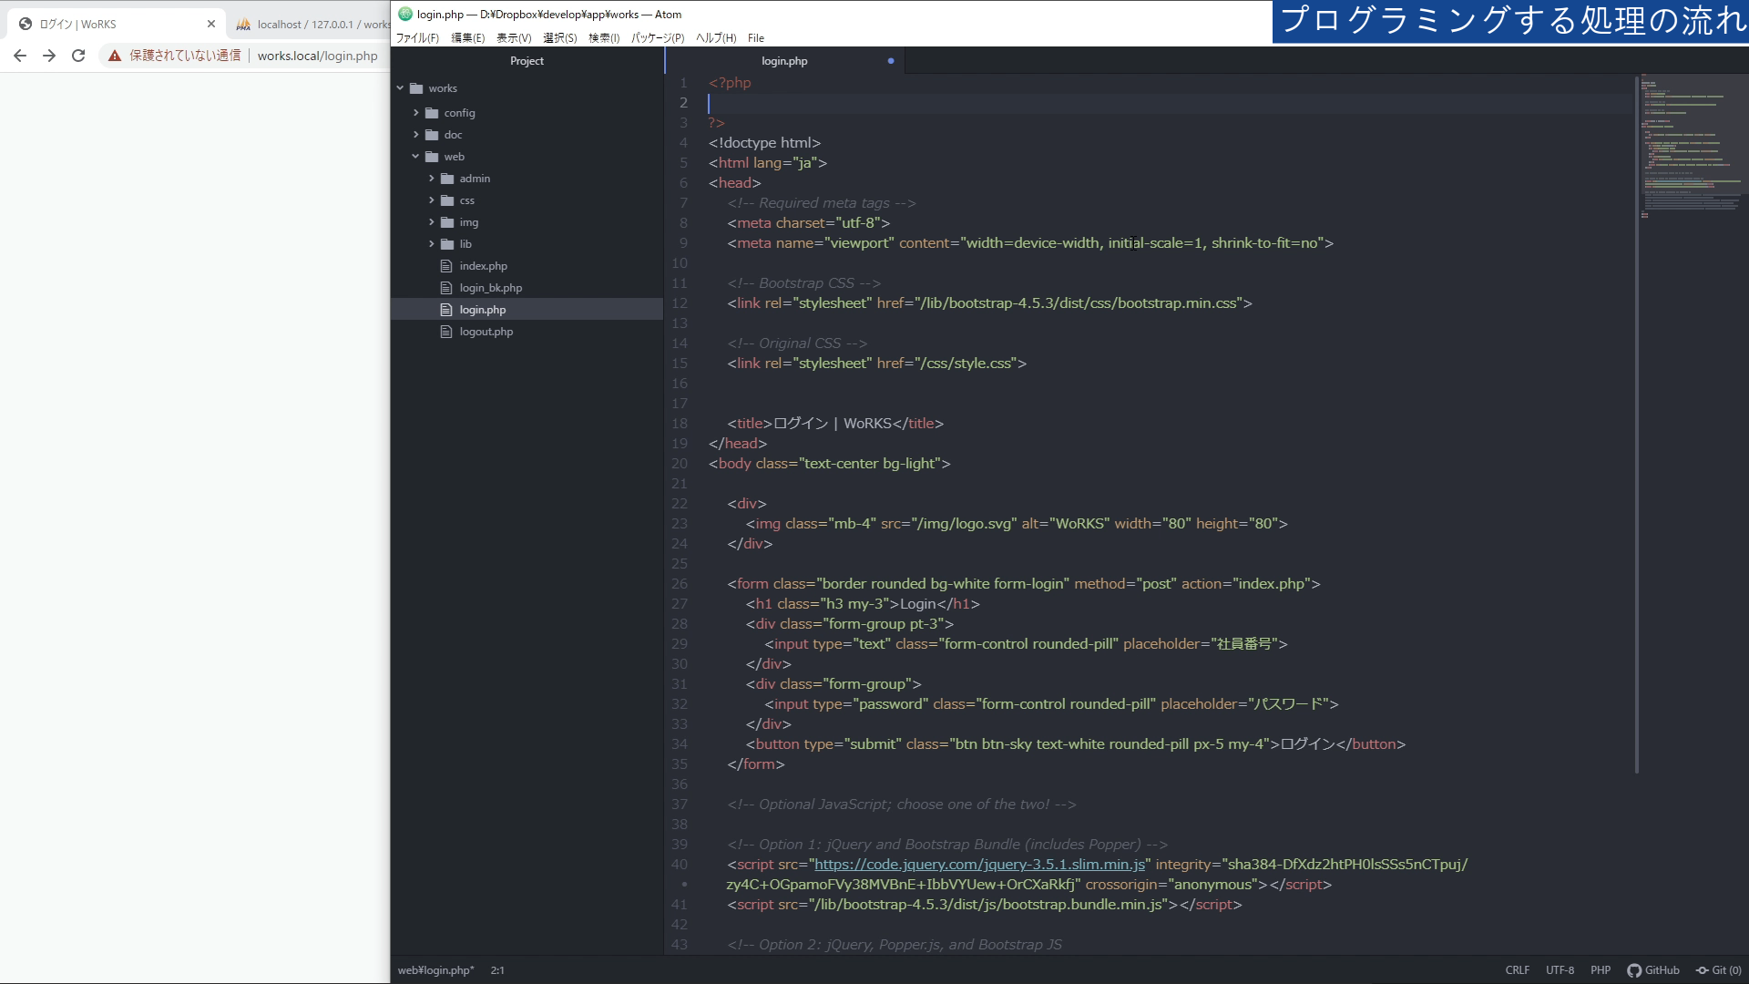Viewport: 1749px width, 984px height.
Task: Place cursor on line 2 of editor
Action: tap(1171, 103)
